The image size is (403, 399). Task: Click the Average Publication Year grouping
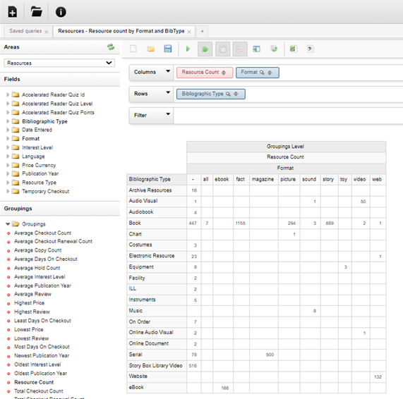point(42,286)
